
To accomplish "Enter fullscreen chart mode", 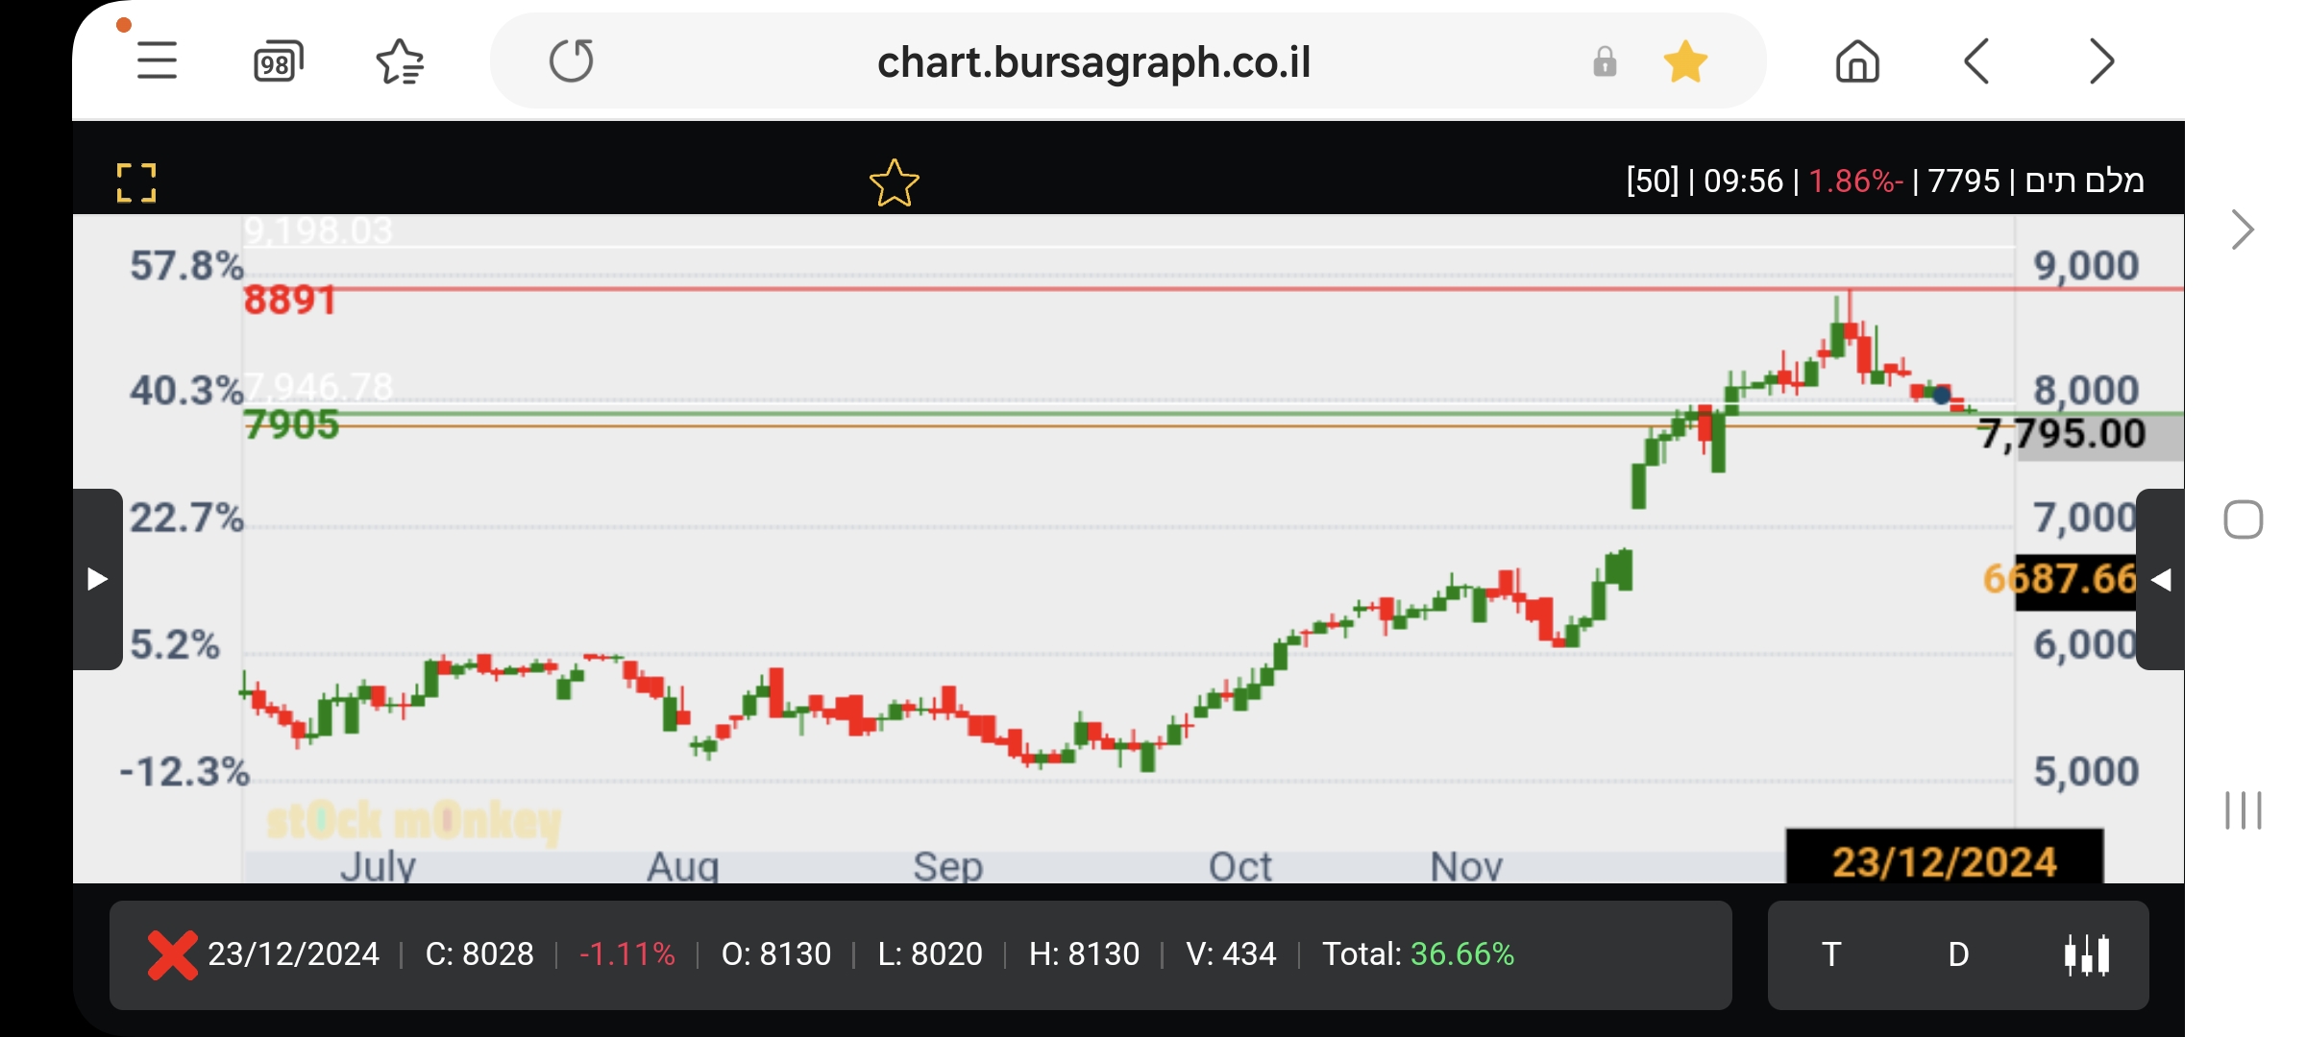I will point(136,182).
